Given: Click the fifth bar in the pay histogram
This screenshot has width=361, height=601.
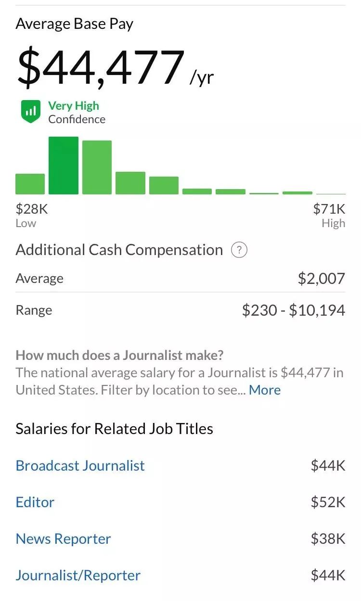Looking at the screenshot, I should click(164, 185).
